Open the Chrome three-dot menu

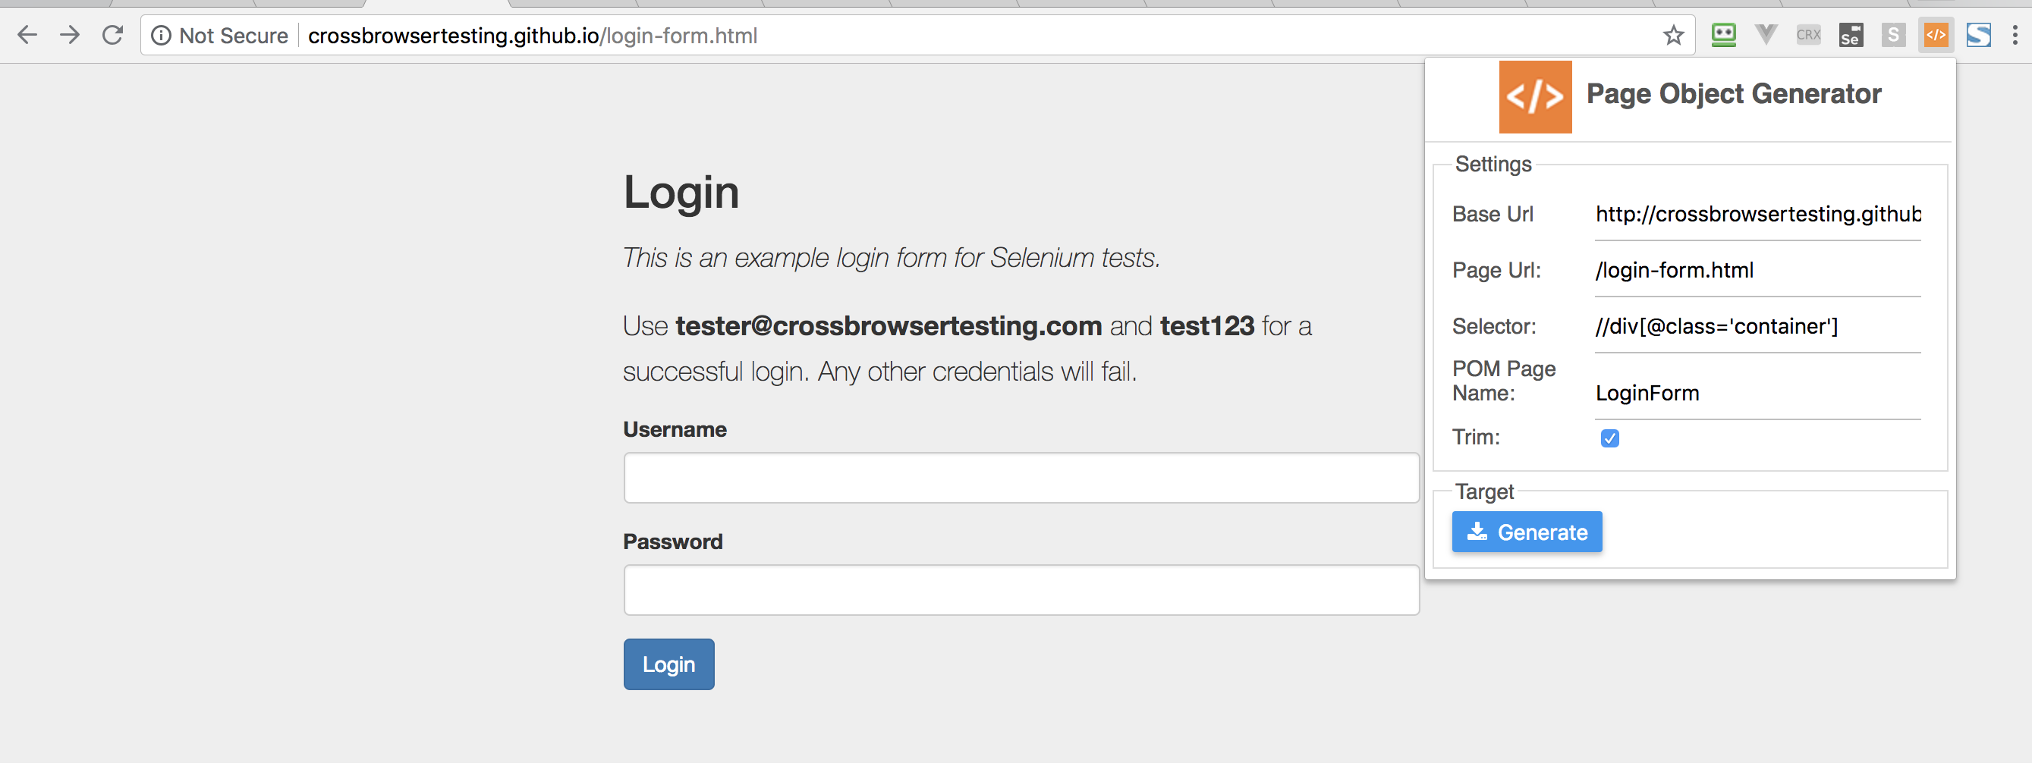click(2015, 35)
